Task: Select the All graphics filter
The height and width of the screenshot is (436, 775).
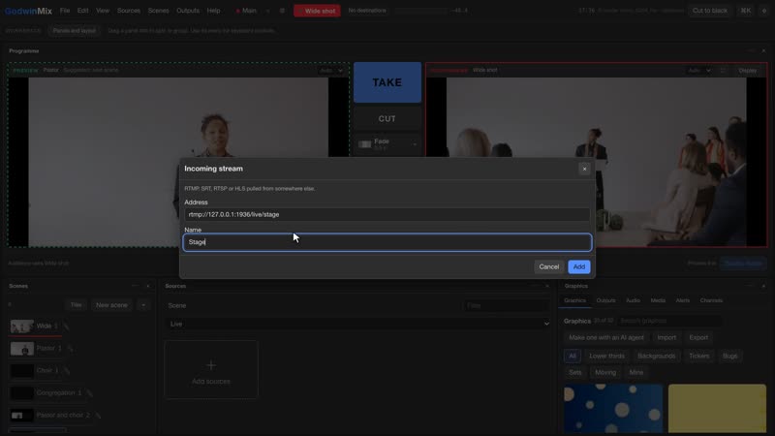Action: [572, 356]
